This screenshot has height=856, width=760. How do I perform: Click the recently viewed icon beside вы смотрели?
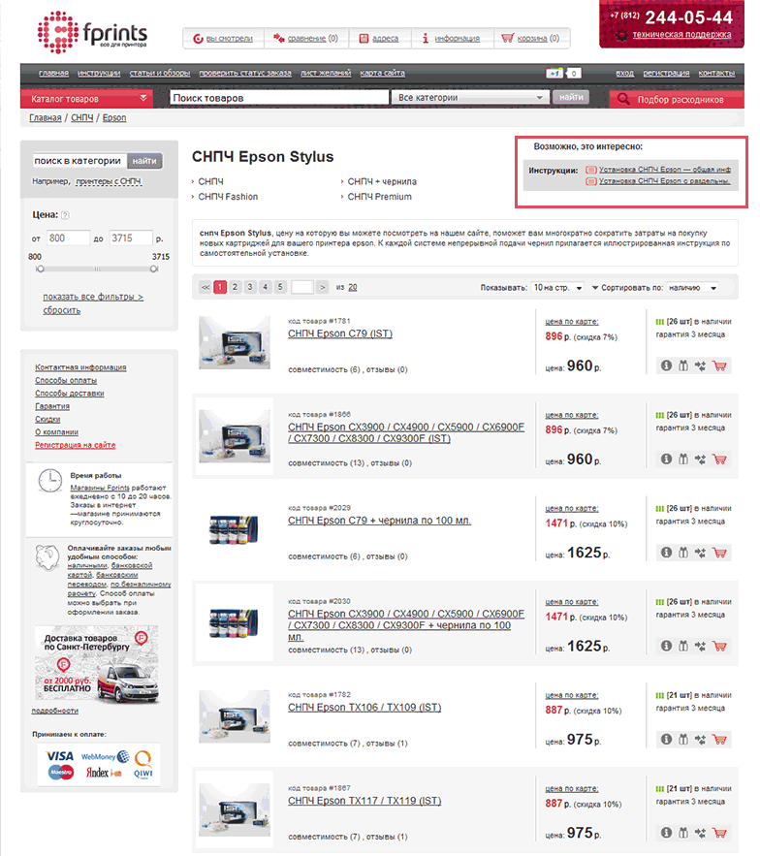coord(198,39)
